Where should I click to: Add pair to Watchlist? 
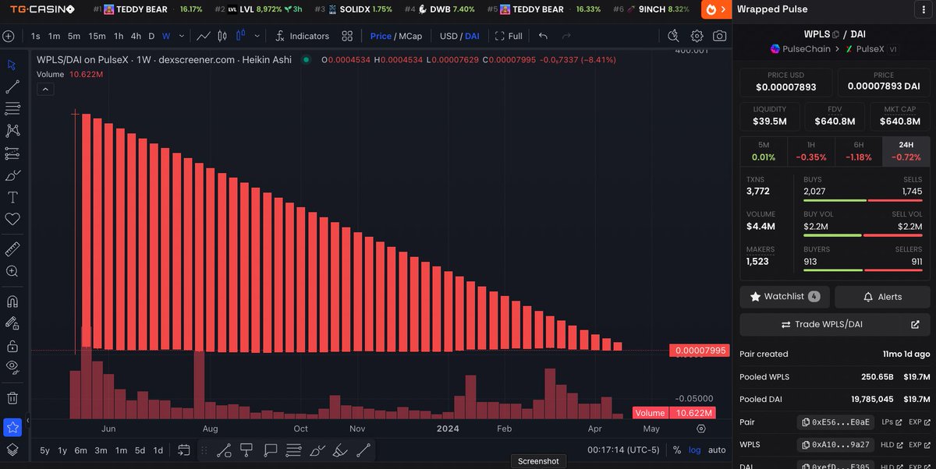coord(784,297)
